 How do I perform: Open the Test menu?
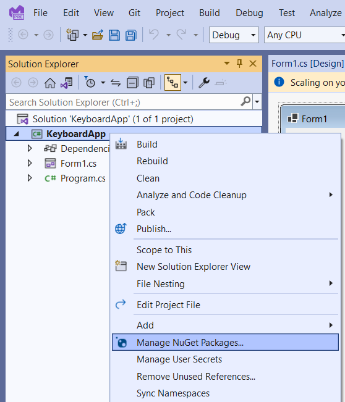pyautogui.click(x=287, y=13)
